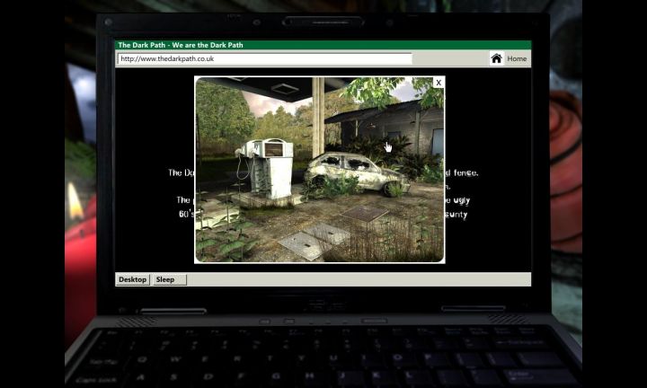
Task: Click the black page area left of photo
Action: (x=155, y=135)
